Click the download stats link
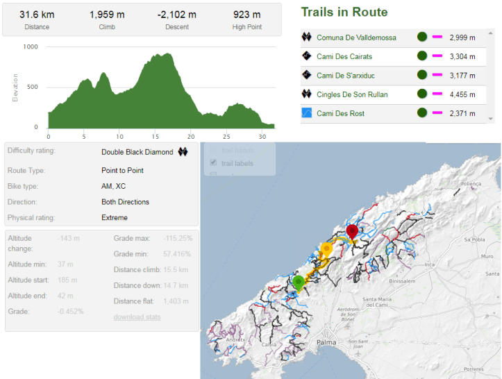 point(137,317)
